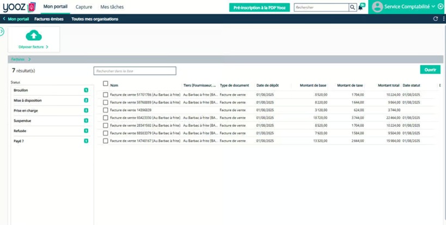Click the Service Comptabilité user avatar
Image resolution: width=446 pixels, height=225 pixels.
point(377,7)
